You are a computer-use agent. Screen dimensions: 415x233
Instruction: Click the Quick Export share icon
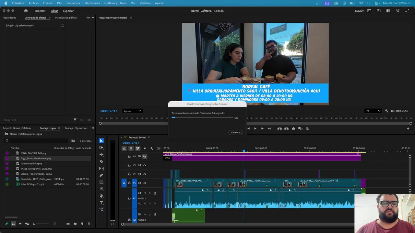(x=379, y=11)
